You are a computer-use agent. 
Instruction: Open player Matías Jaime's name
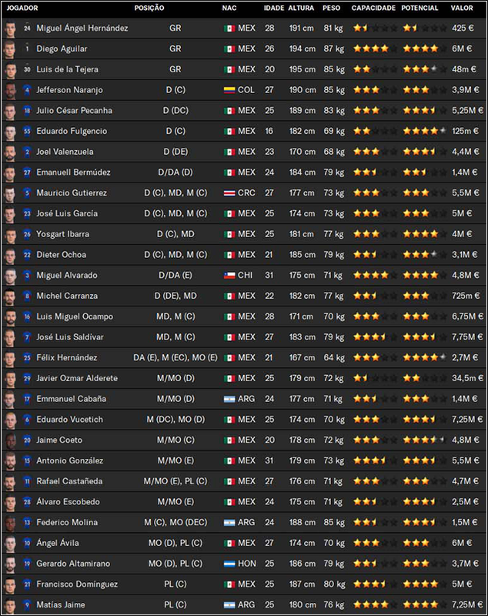pos(61,604)
